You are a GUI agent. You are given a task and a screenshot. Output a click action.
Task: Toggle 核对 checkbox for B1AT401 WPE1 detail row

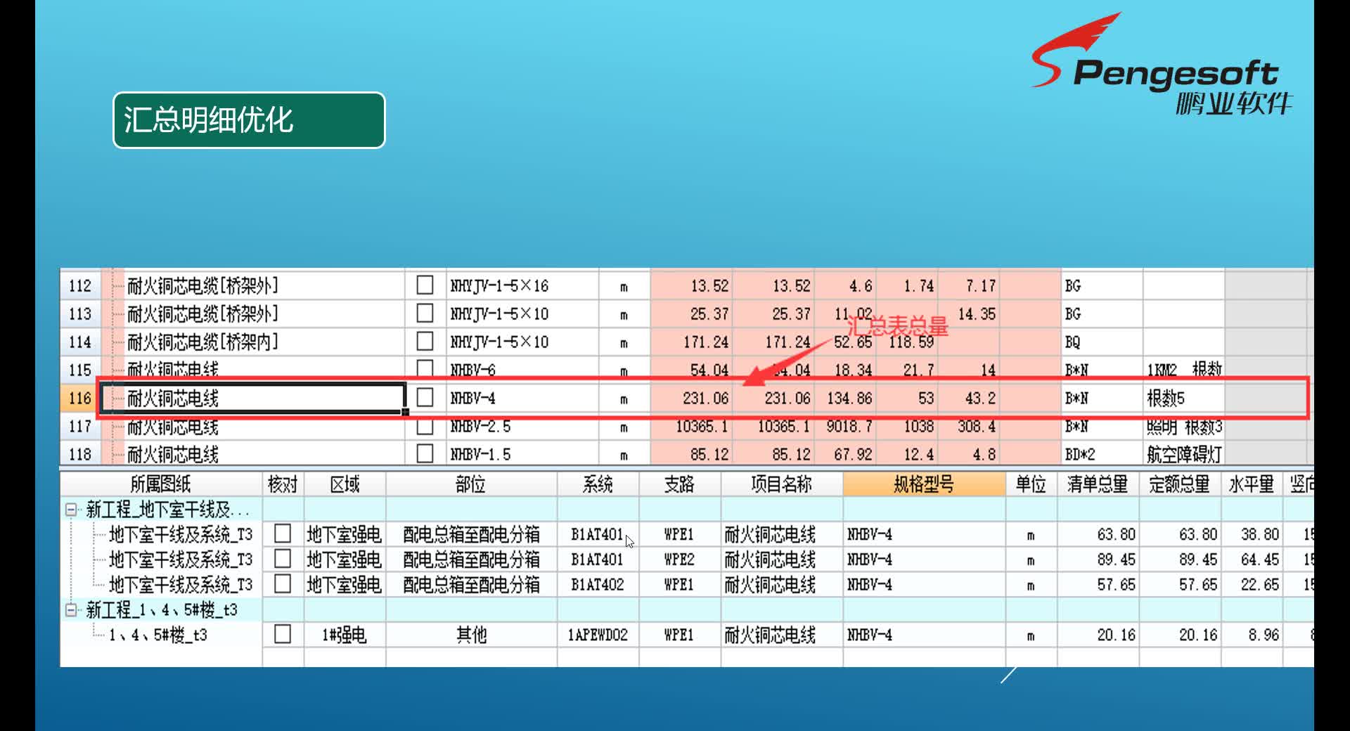(x=283, y=534)
